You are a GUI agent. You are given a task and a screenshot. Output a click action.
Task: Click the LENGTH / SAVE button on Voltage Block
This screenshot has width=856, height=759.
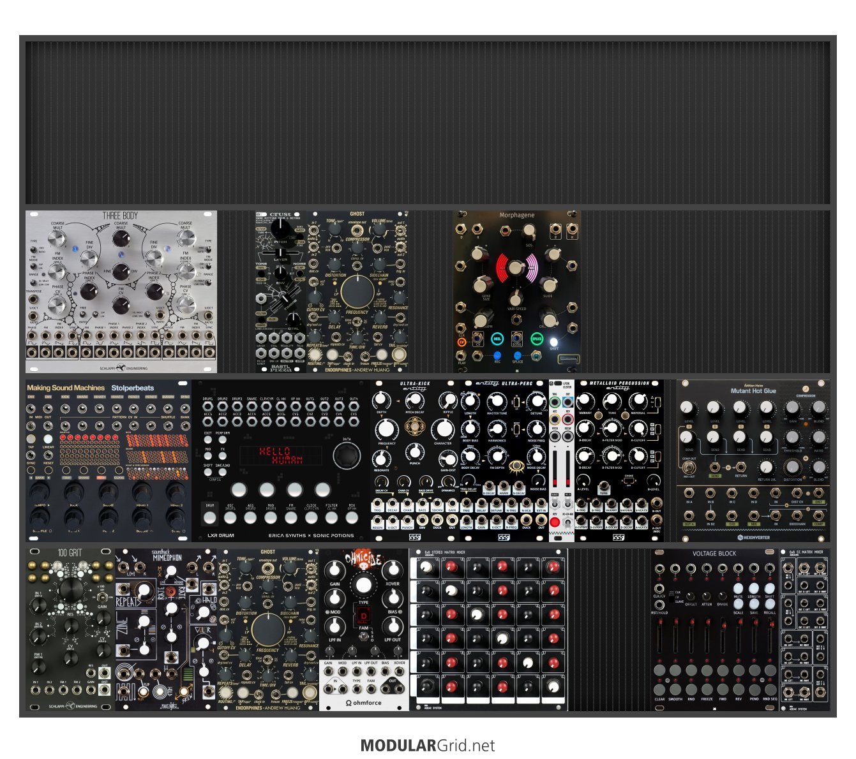pyautogui.click(x=754, y=605)
